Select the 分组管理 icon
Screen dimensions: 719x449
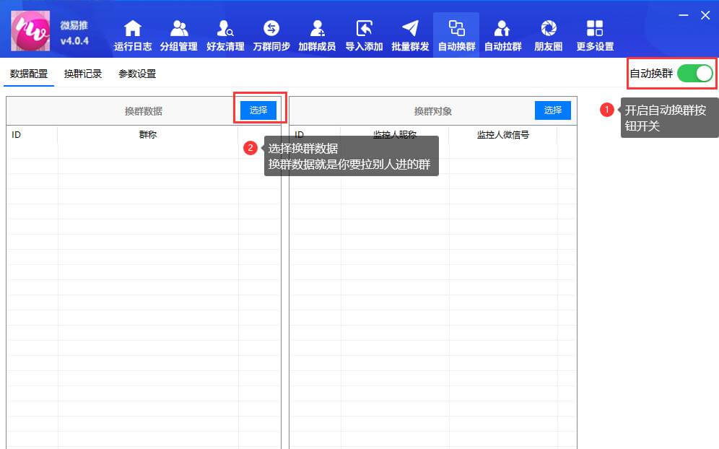pyautogui.click(x=179, y=32)
